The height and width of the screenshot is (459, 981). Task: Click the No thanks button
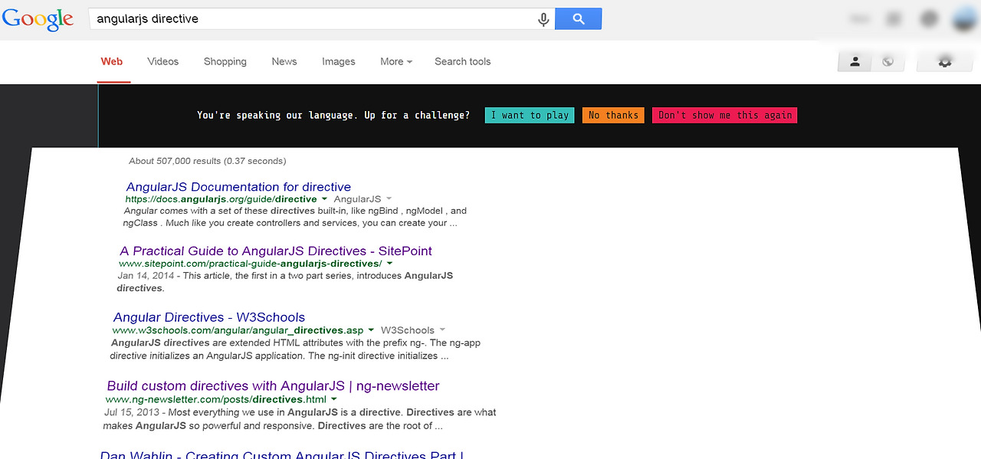tap(613, 115)
